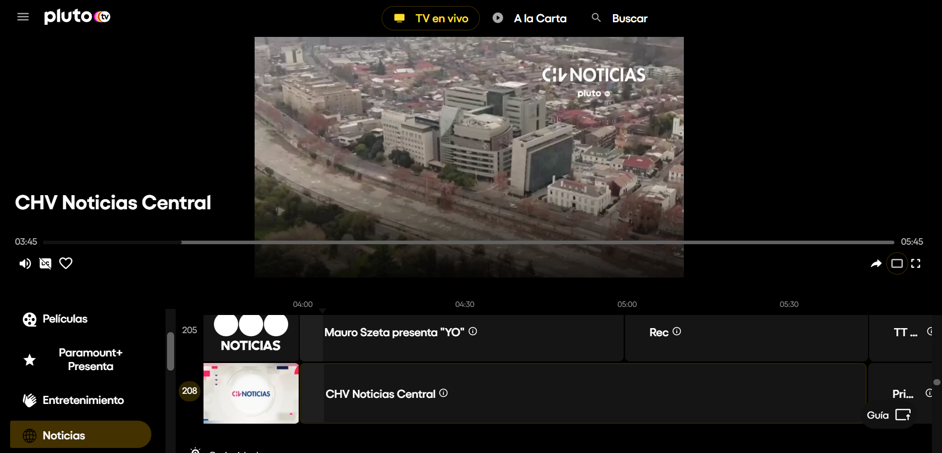Screen dimensions: 942x453
Task: Add channel to favorites with heart icon
Action: pyautogui.click(x=66, y=263)
